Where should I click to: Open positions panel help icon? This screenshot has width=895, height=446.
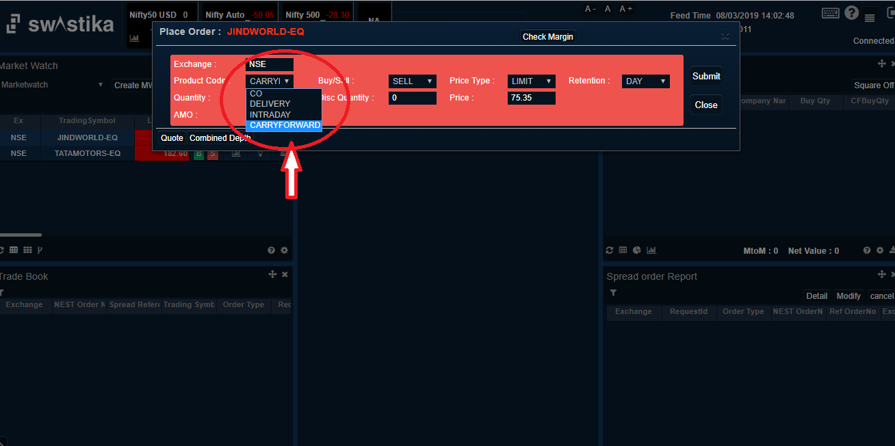click(x=867, y=250)
